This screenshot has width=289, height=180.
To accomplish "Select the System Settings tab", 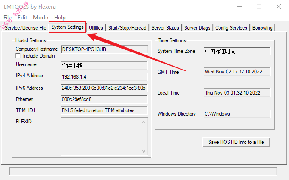I will [67, 27].
